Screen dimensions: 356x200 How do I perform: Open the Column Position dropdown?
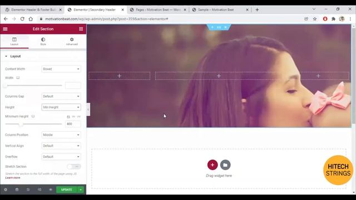(61, 135)
